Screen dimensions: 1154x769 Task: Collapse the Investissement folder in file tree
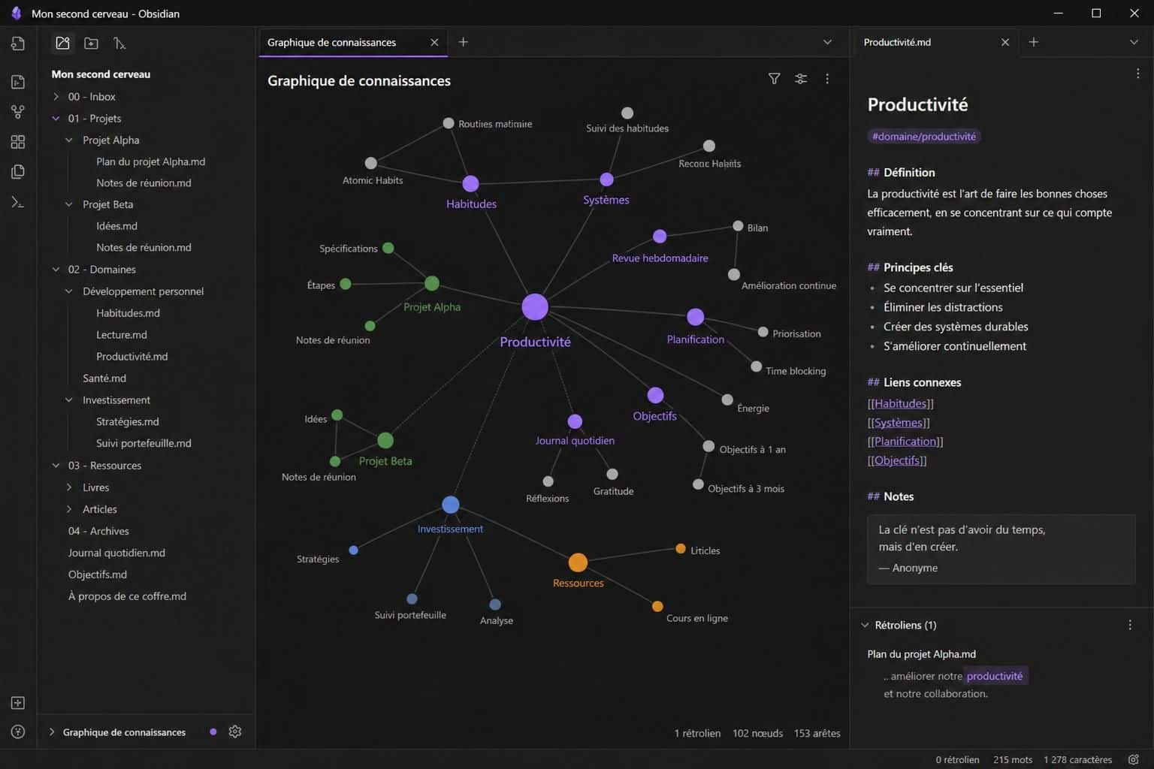tap(69, 400)
